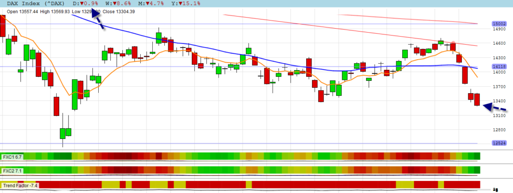513x193 pixels.
Task: Select the Trend Factor -7.4 indicator label
Action: (20, 185)
